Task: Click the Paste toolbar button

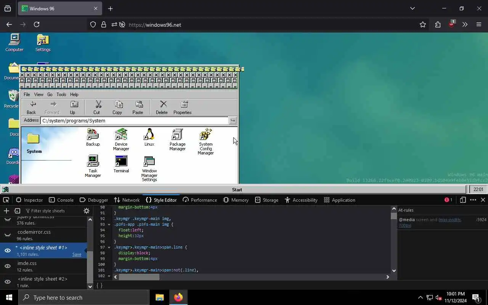Action: click(138, 108)
